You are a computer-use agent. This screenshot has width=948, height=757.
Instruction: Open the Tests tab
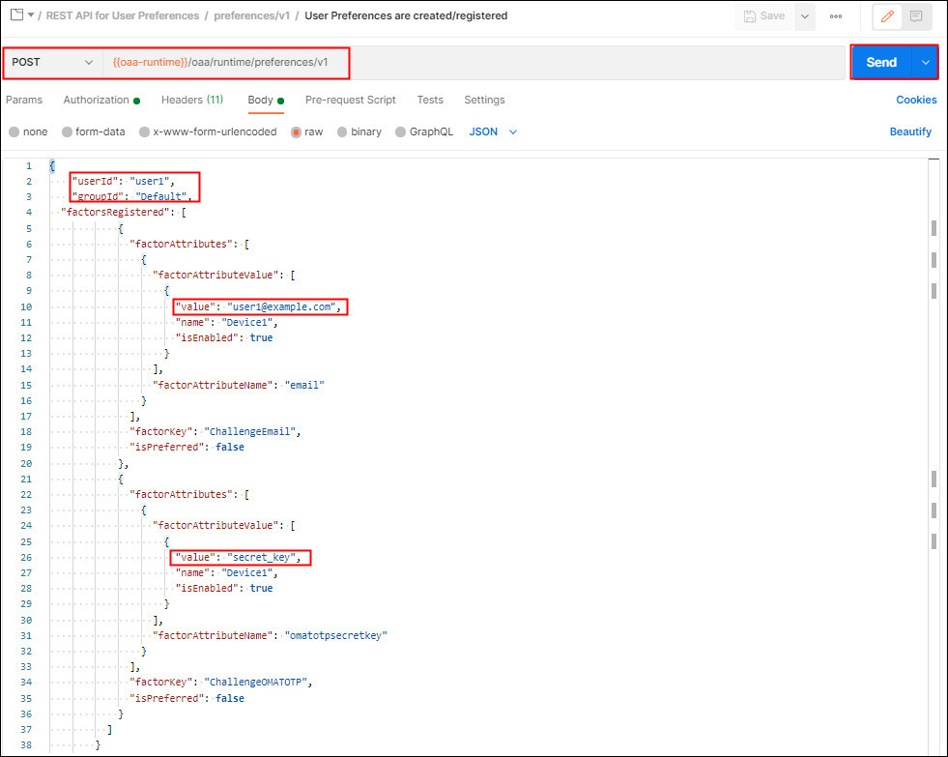[x=430, y=100]
